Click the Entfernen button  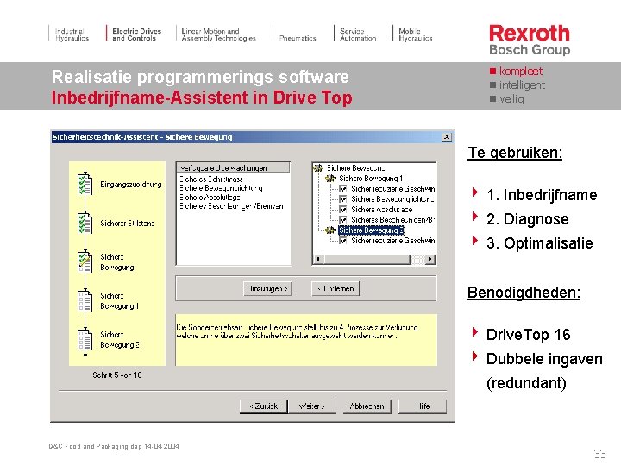tap(336, 288)
